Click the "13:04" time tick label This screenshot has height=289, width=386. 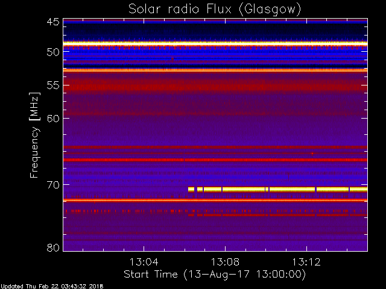coord(144,262)
